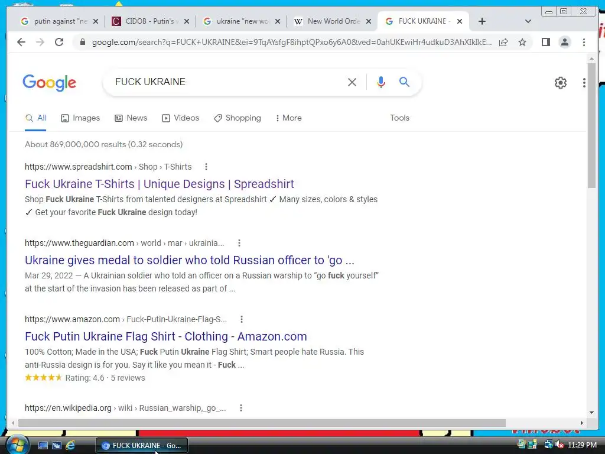
Task: Click the muted volume tray icon
Action: (559, 445)
